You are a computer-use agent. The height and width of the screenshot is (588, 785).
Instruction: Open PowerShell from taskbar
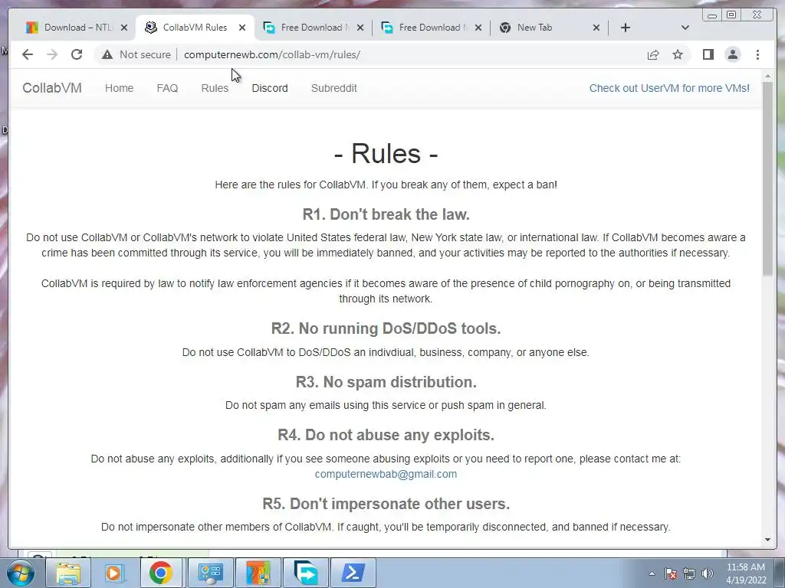(x=353, y=573)
